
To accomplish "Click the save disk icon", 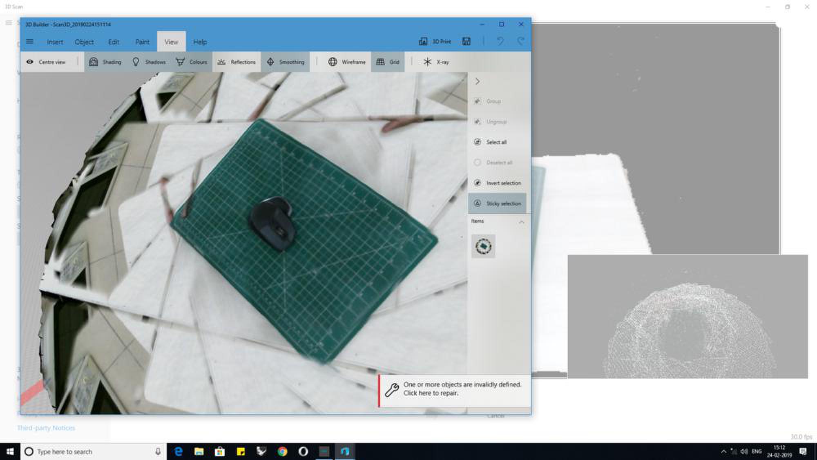I will (x=466, y=41).
